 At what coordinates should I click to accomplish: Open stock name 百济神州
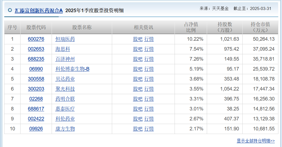65,59
